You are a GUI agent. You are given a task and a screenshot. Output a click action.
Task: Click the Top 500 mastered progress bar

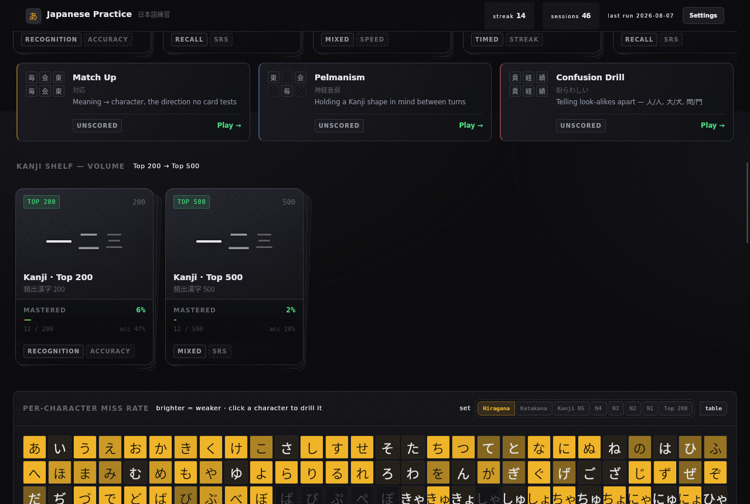click(234, 320)
